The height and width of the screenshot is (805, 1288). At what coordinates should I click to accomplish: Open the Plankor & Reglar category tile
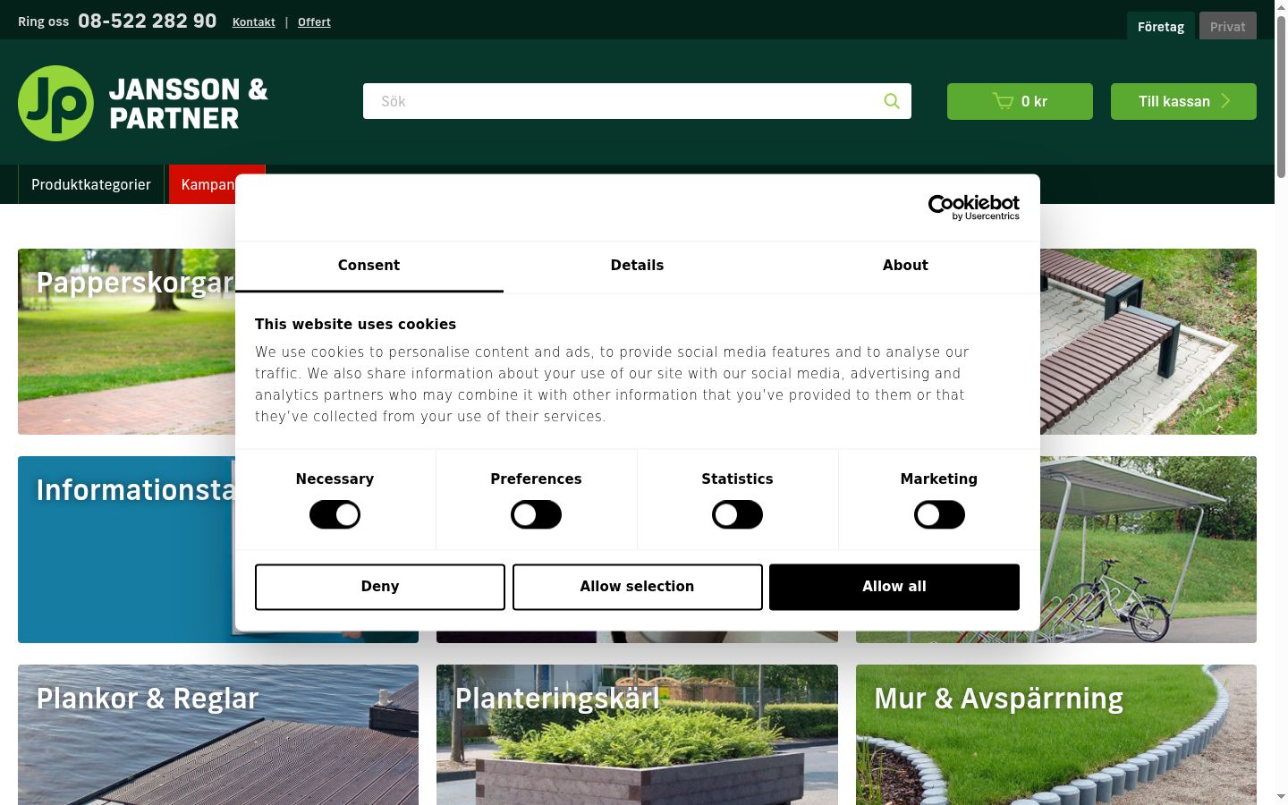[x=218, y=734]
